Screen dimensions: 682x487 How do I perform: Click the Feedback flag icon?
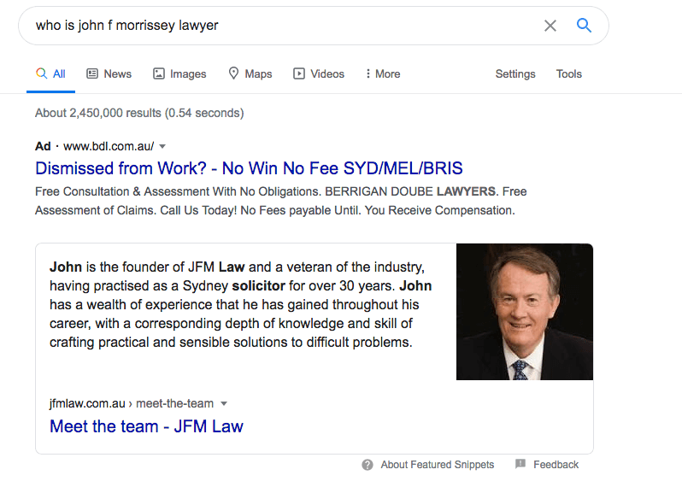[x=520, y=465]
